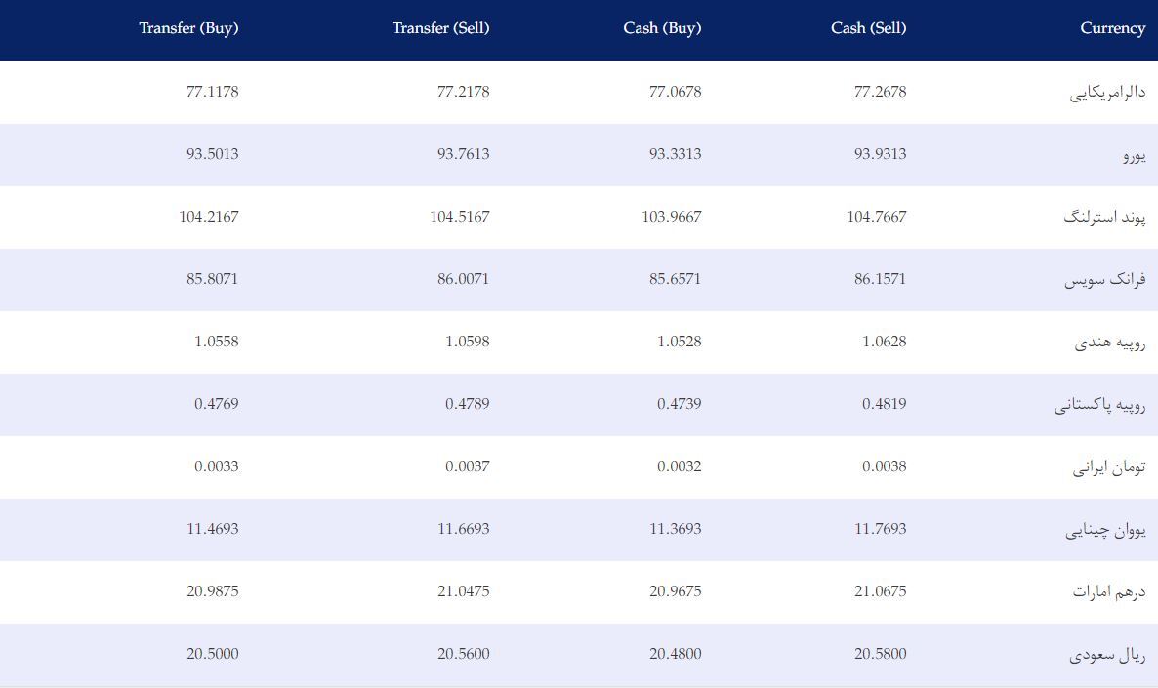1158x688 pixels.
Task: Click Chinese Yuan Transfer (Buy) value 11.4693
Action: [213, 529]
